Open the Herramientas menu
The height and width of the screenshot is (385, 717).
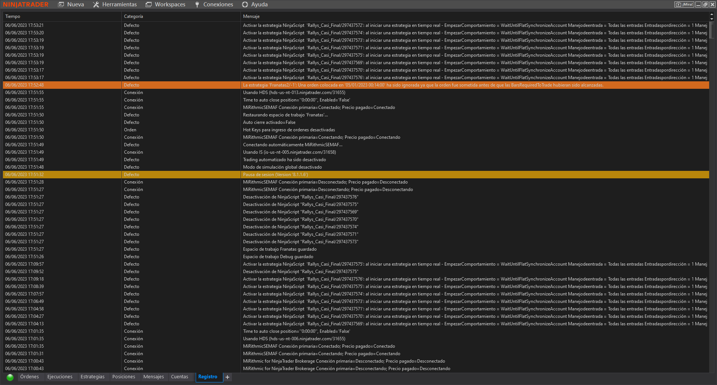115,4
